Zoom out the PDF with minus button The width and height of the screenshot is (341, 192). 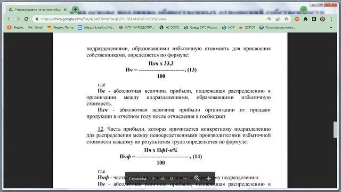coord(185,178)
